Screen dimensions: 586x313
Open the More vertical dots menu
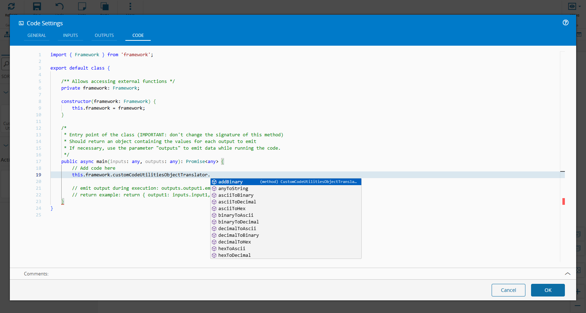(x=130, y=6)
